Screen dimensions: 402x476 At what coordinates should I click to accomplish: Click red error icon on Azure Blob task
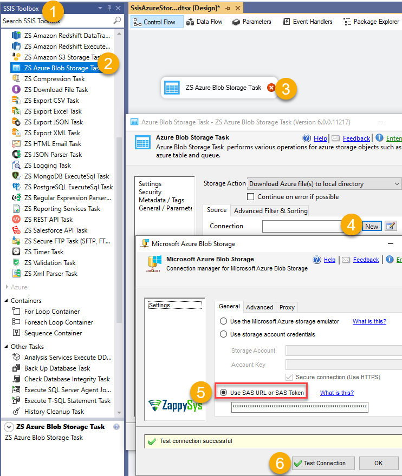pyautogui.click(x=271, y=88)
